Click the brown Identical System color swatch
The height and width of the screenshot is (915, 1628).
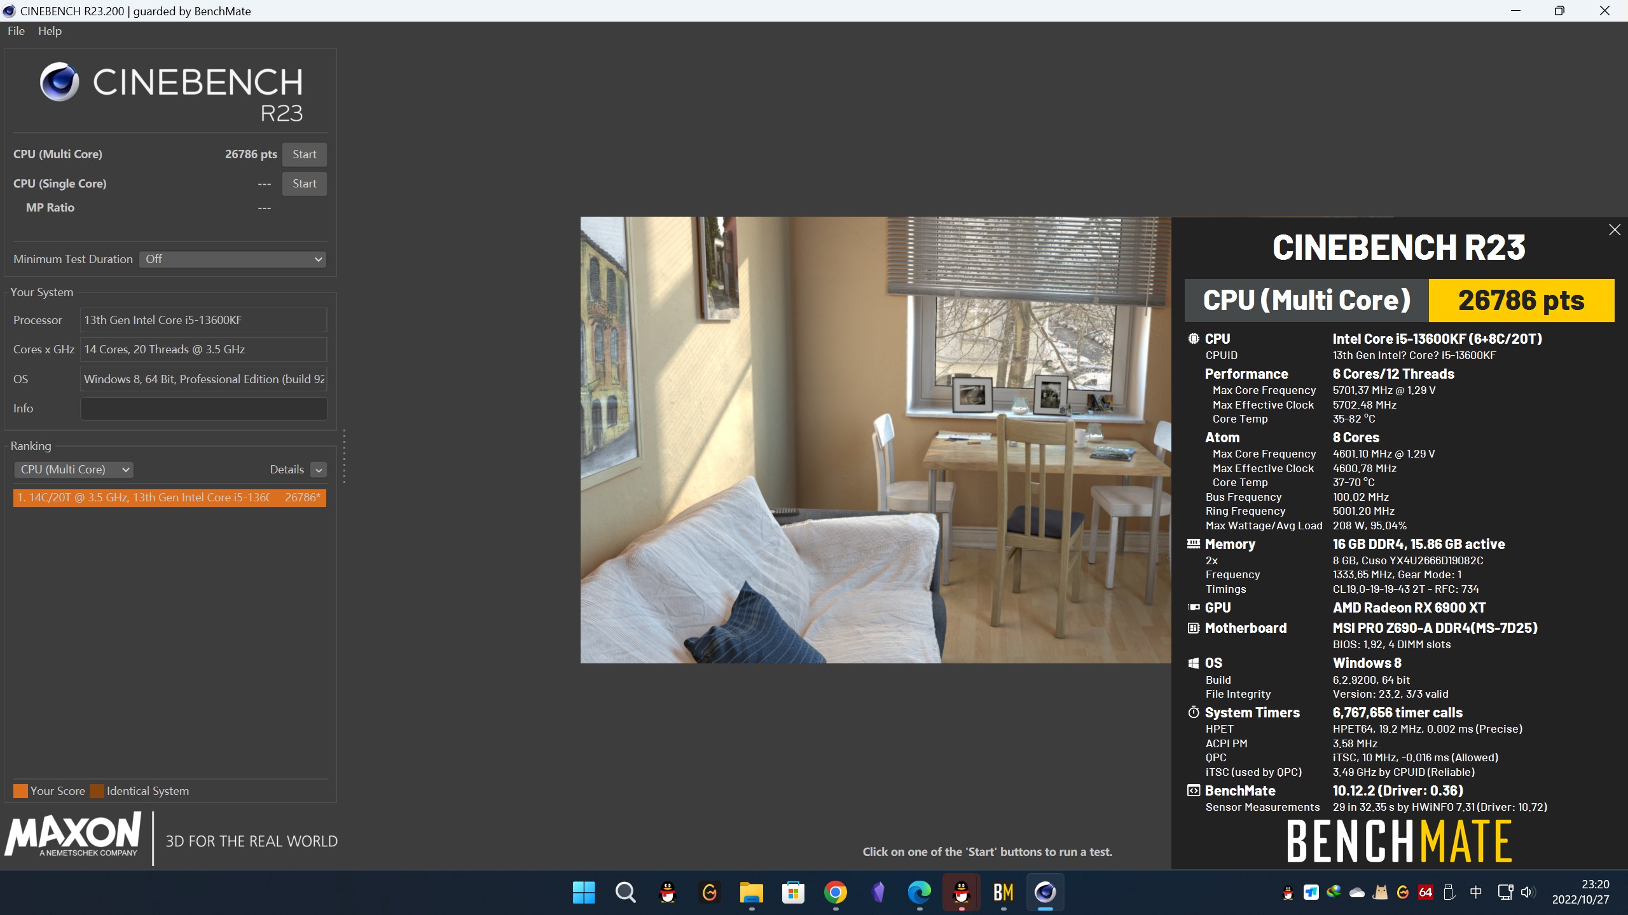click(x=97, y=791)
